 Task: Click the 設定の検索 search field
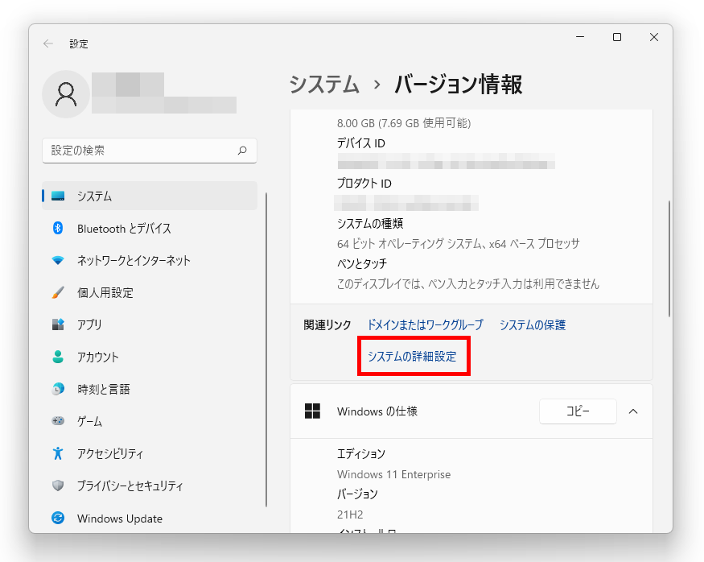click(150, 150)
